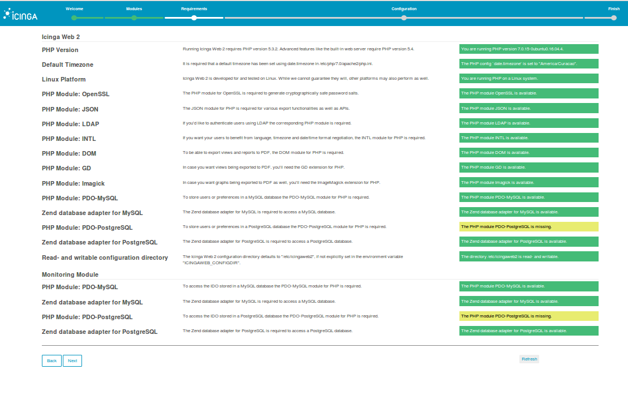Click the 'running PHP on a Linux system' status
The image size is (628, 395).
tap(528, 79)
